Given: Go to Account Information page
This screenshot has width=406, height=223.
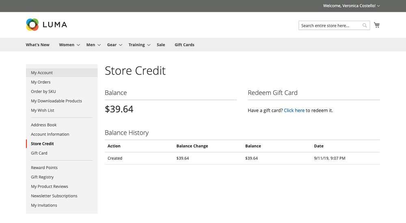Looking at the screenshot, I should (50, 134).
